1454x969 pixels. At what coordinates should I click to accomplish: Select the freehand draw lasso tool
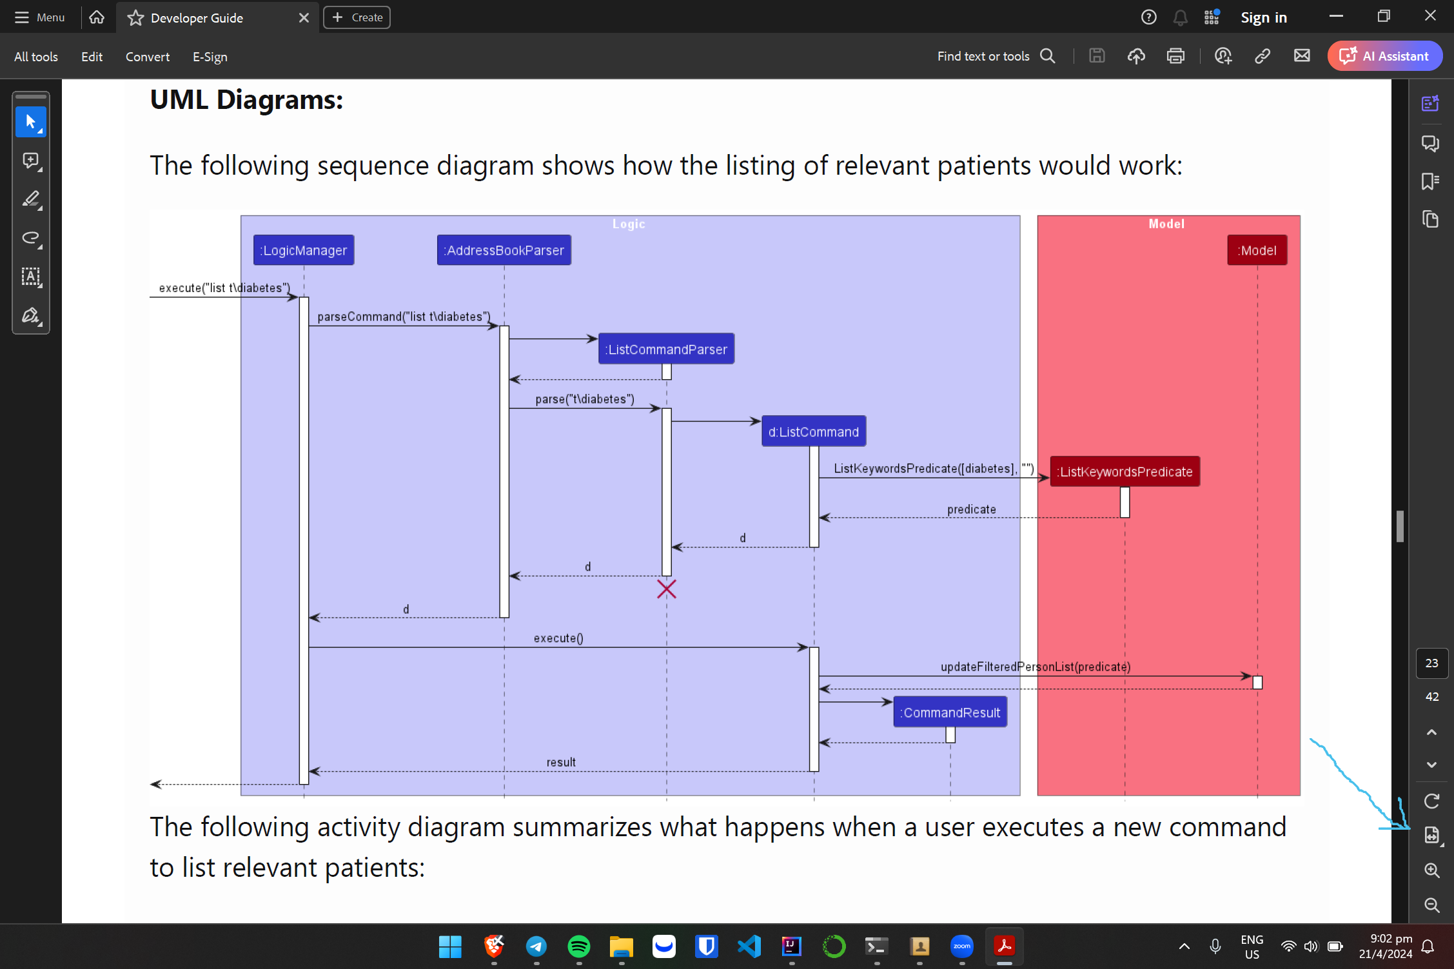[x=30, y=238]
